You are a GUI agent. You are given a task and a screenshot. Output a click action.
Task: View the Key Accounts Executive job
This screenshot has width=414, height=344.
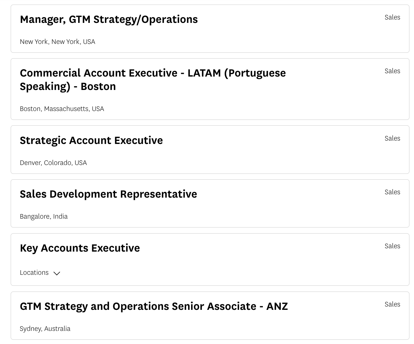pos(80,248)
